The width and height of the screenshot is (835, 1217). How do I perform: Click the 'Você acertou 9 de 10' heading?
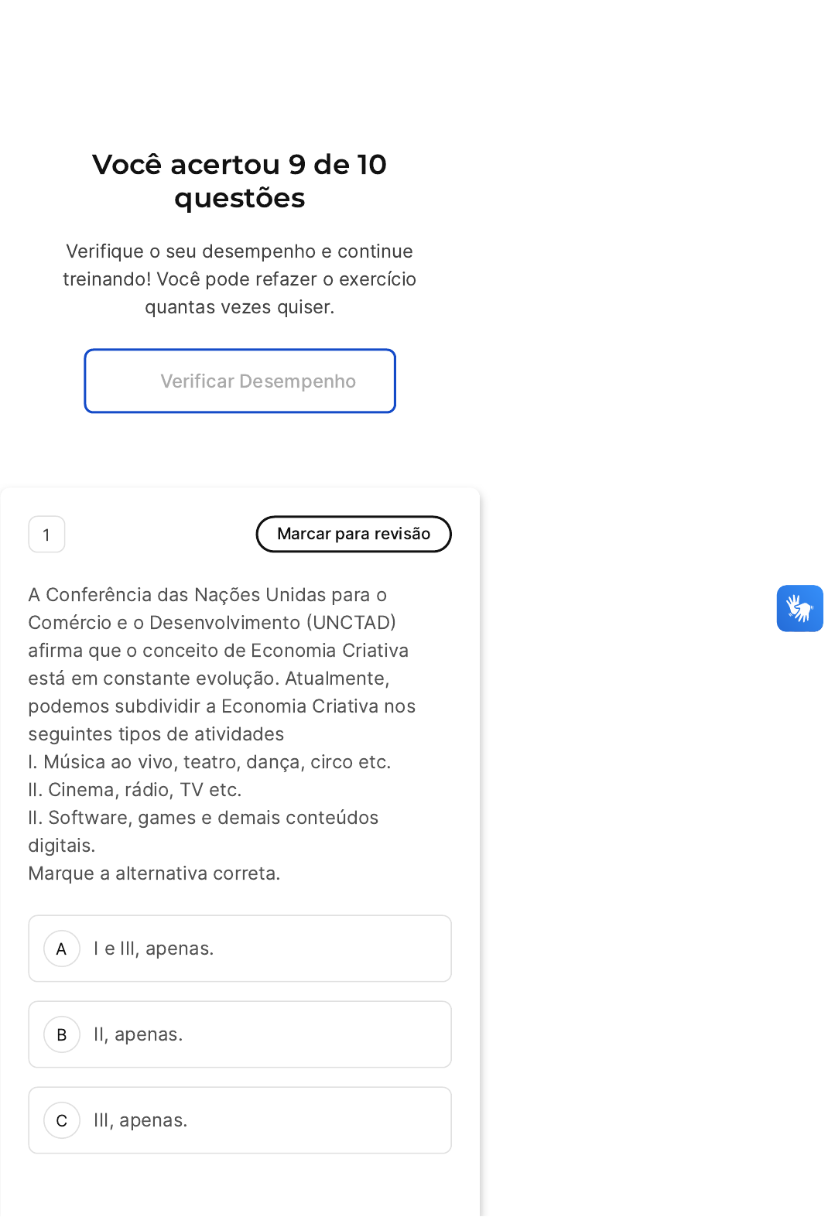pos(239,165)
